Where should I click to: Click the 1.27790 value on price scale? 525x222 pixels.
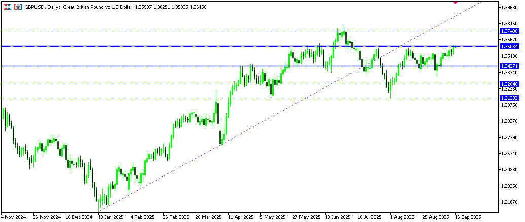[x=509, y=137]
